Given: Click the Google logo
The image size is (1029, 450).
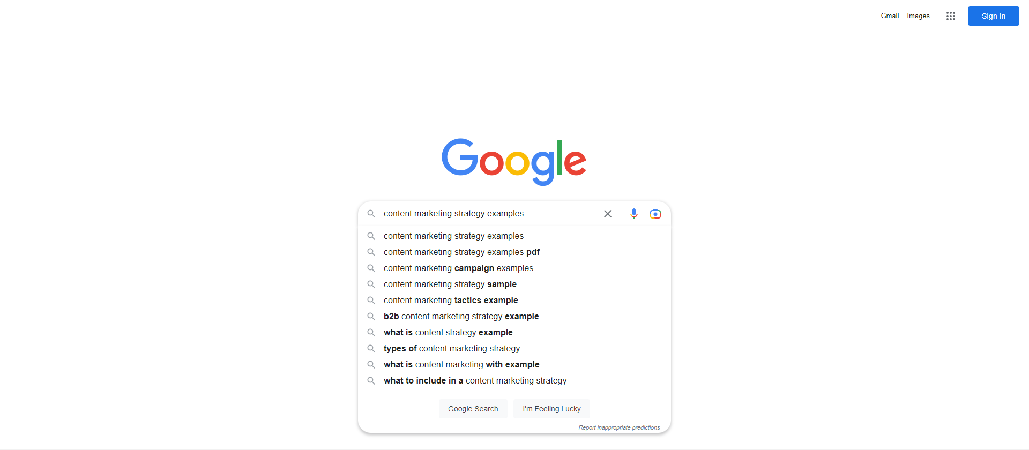Looking at the screenshot, I should pyautogui.click(x=514, y=162).
